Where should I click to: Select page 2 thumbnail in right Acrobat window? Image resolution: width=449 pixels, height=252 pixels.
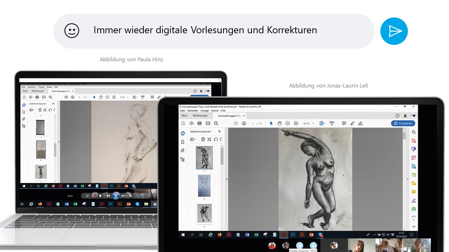point(204,185)
